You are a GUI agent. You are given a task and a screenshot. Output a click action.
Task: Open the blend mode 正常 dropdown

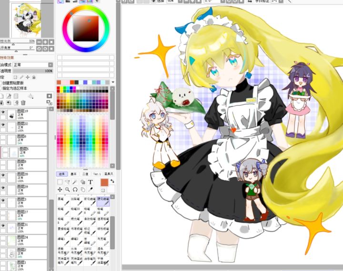coord(33,65)
